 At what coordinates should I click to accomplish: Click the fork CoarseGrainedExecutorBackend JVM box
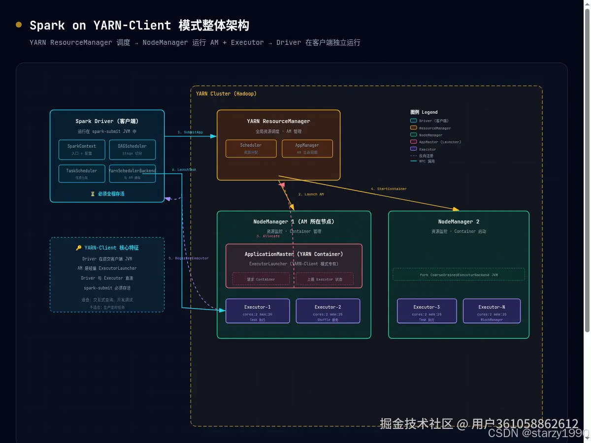tap(459, 275)
